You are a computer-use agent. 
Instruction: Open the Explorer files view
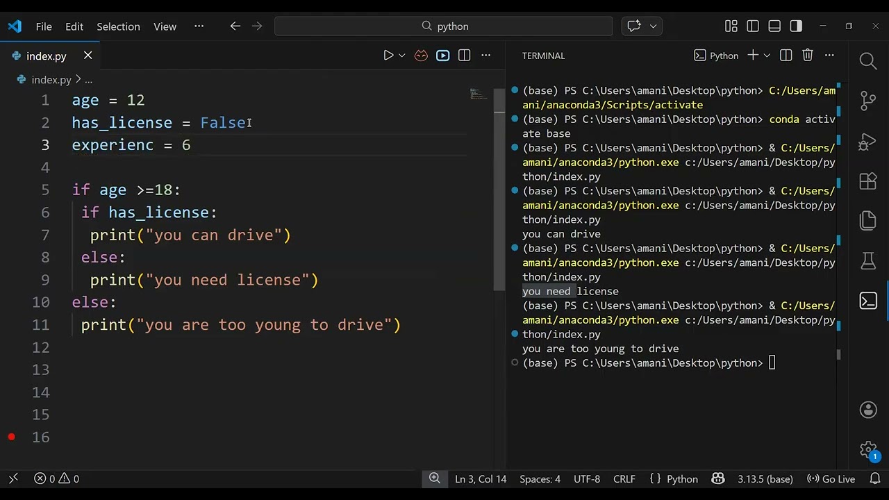(x=868, y=221)
